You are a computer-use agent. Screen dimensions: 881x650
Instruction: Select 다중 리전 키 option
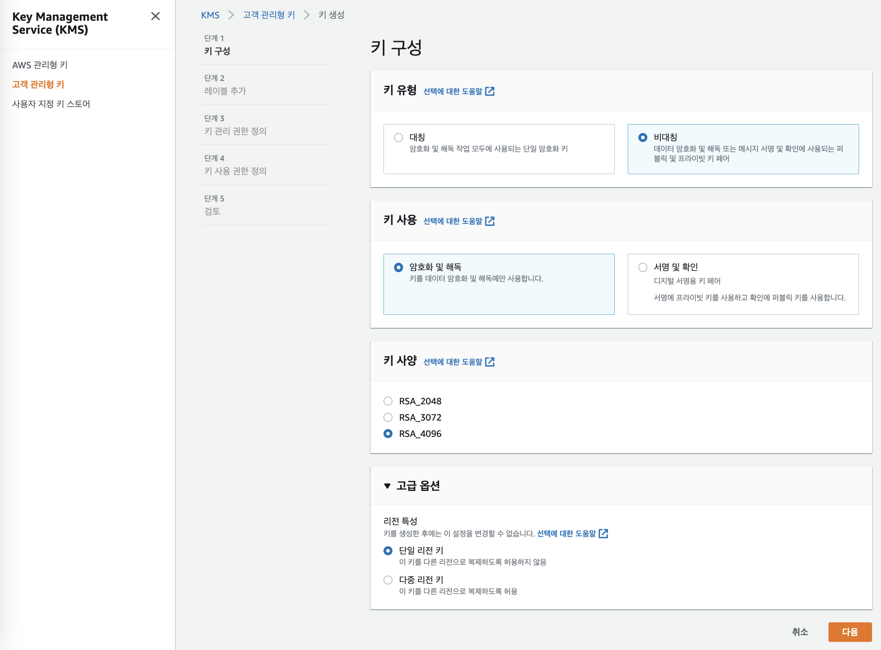coord(388,580)
